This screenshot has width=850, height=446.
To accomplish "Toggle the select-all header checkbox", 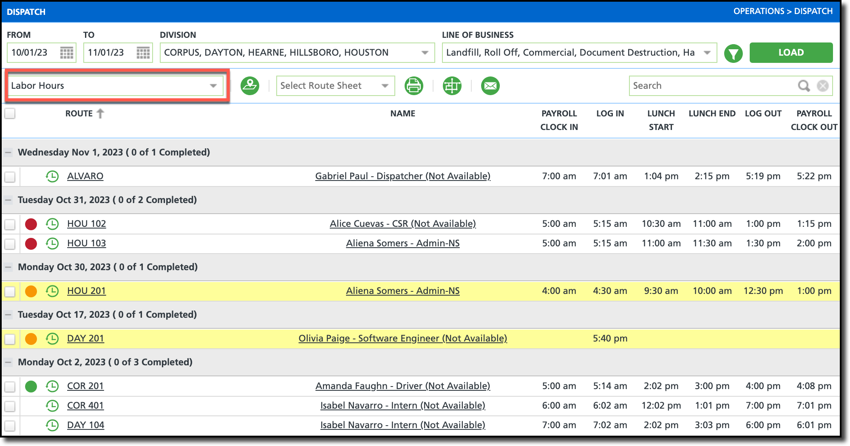I will 10,113.
